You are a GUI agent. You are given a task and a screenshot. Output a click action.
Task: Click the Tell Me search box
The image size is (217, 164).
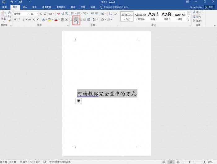click(114, 7)
